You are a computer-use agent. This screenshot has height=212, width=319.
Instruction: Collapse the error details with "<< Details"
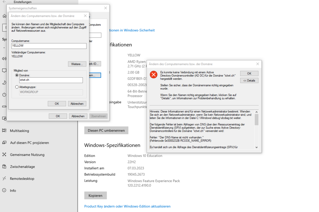pyautogui.click(x=249, y=80)
